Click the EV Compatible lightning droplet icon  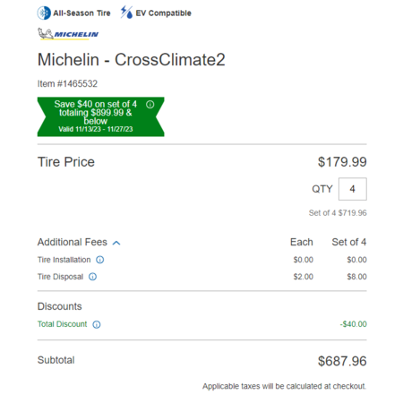126,13
